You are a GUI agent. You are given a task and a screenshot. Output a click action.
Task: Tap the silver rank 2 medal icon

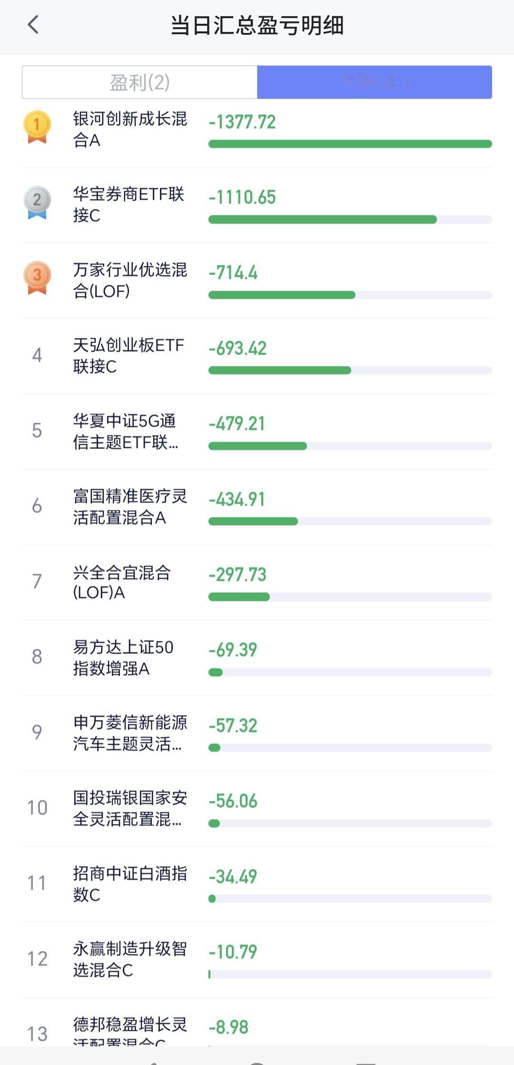click(37, 202)
